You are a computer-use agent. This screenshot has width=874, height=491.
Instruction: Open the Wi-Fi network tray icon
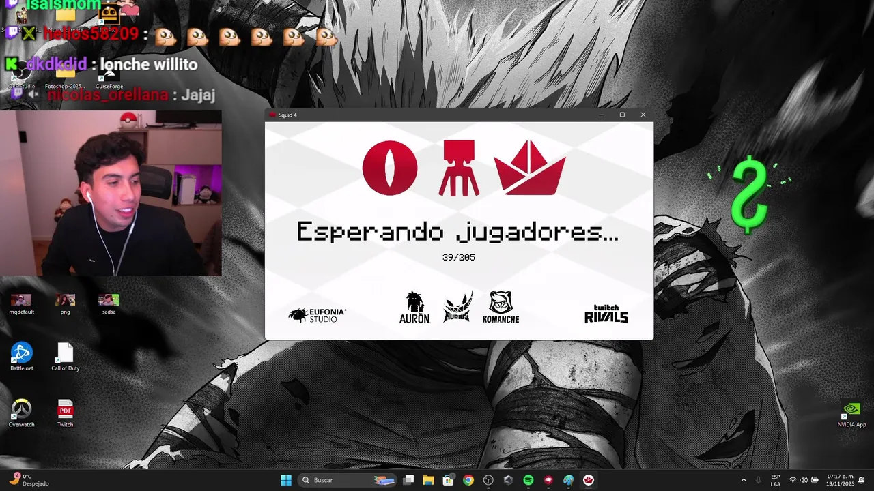(x=793, y=480)
